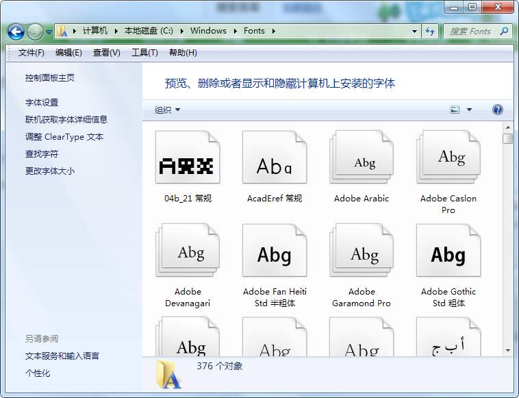The image size is (519, 398).
Task: Click the 04b_21 常规 label
Action: (x=188, y=199)
